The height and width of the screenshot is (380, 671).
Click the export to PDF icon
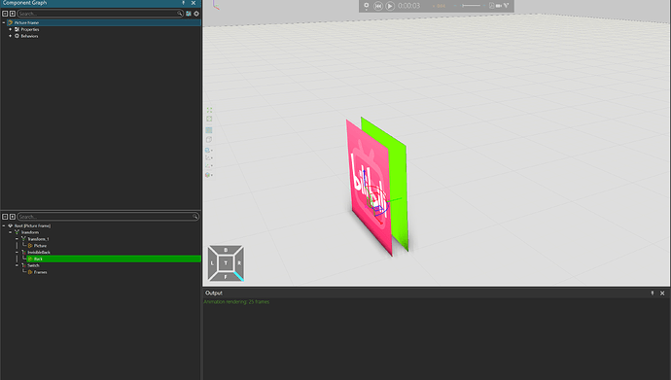click(x=491, y=6)
